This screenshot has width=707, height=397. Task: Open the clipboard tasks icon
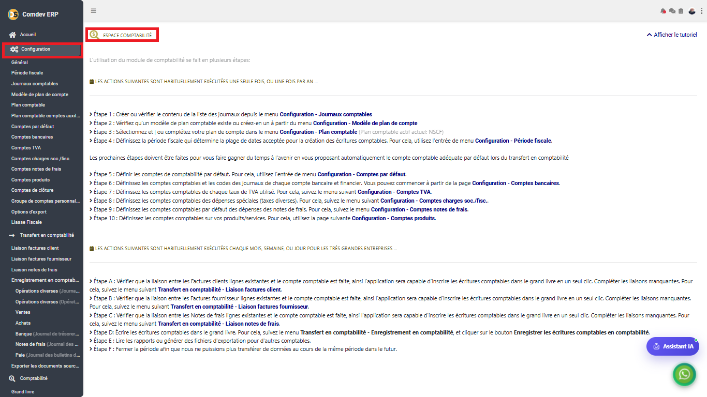681,11
